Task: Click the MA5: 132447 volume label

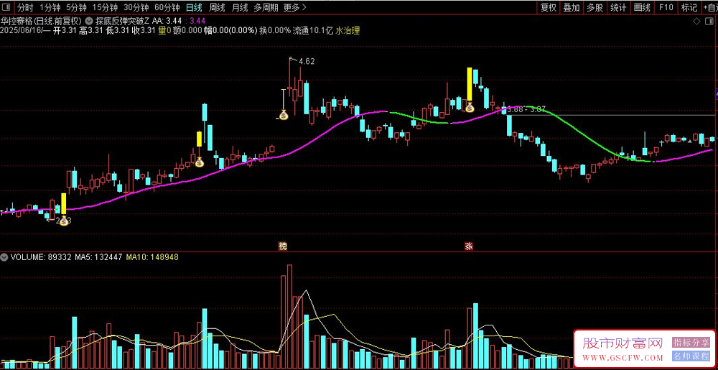Action: (x=99, y=257)
